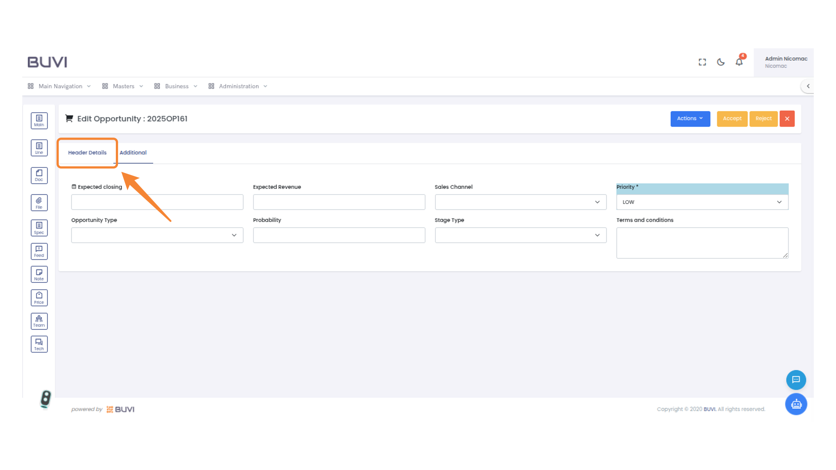Expand the Opportunity Type dropdown
This screenshot has height=470, width=836.
(157, 235)
